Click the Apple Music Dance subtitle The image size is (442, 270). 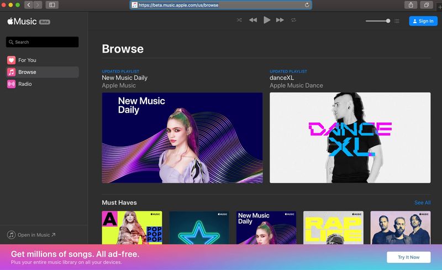pos(296,85)
